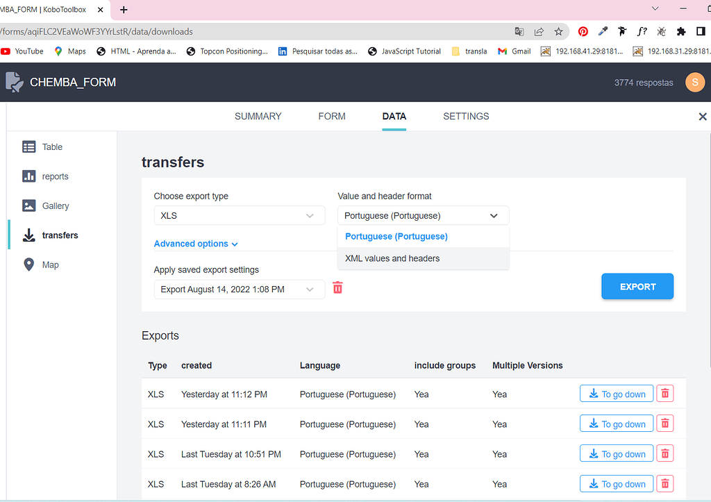
Task: Click the KoboToolbox form logo icon
Action: click(14, 82)
